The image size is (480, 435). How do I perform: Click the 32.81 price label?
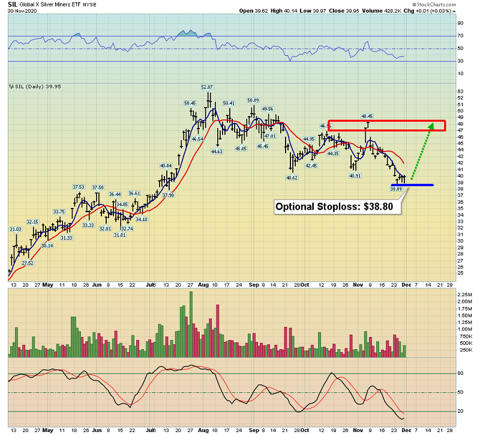105,229
